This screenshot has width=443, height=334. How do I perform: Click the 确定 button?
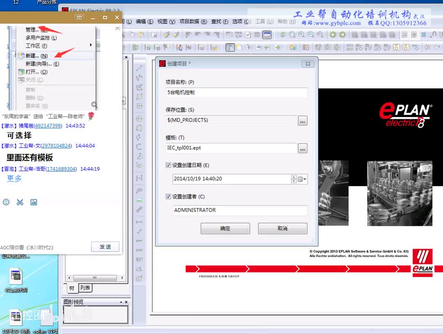coord(225,228)
